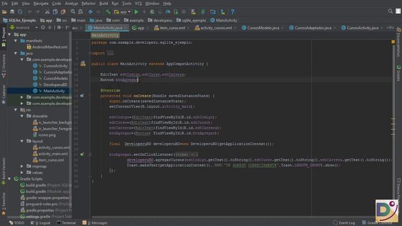Image resolution: width=402 pixels, height=226 pixels.
Task: Open the Terminal tool window
Action: tap(66, 223)
